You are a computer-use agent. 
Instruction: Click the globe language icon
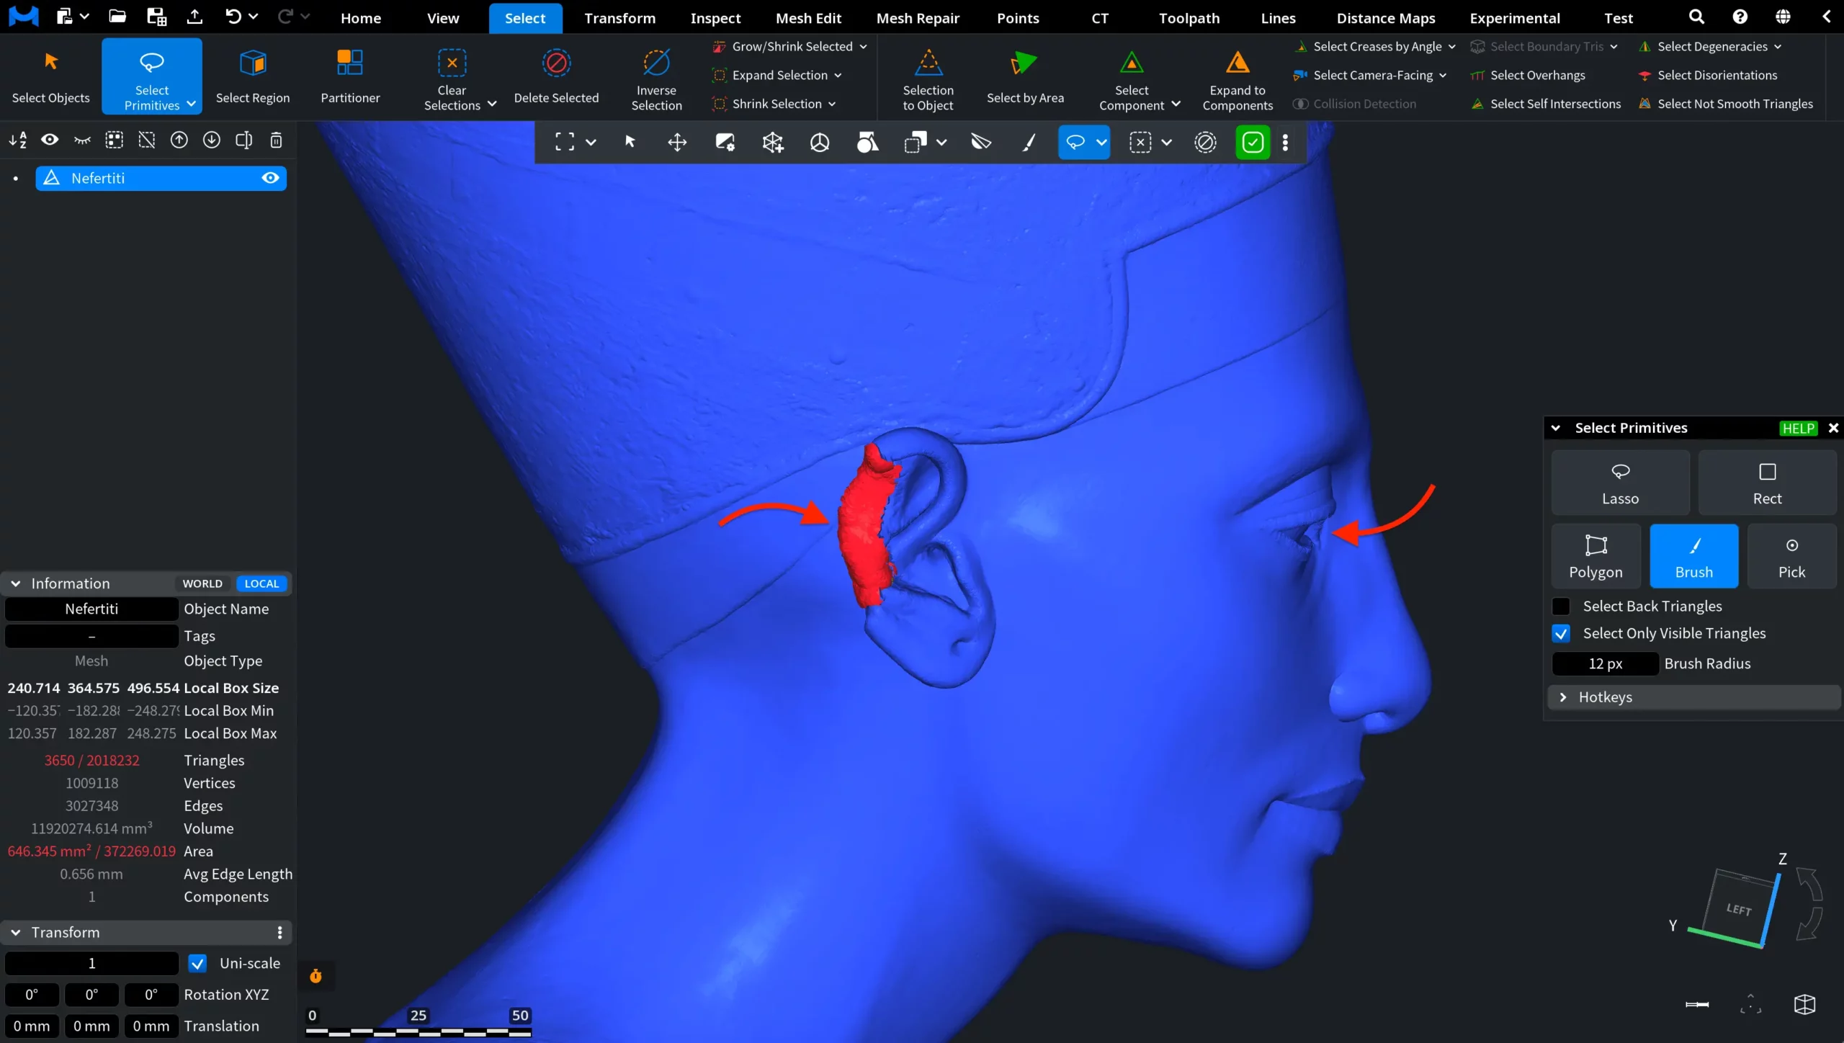point(1783,17)
